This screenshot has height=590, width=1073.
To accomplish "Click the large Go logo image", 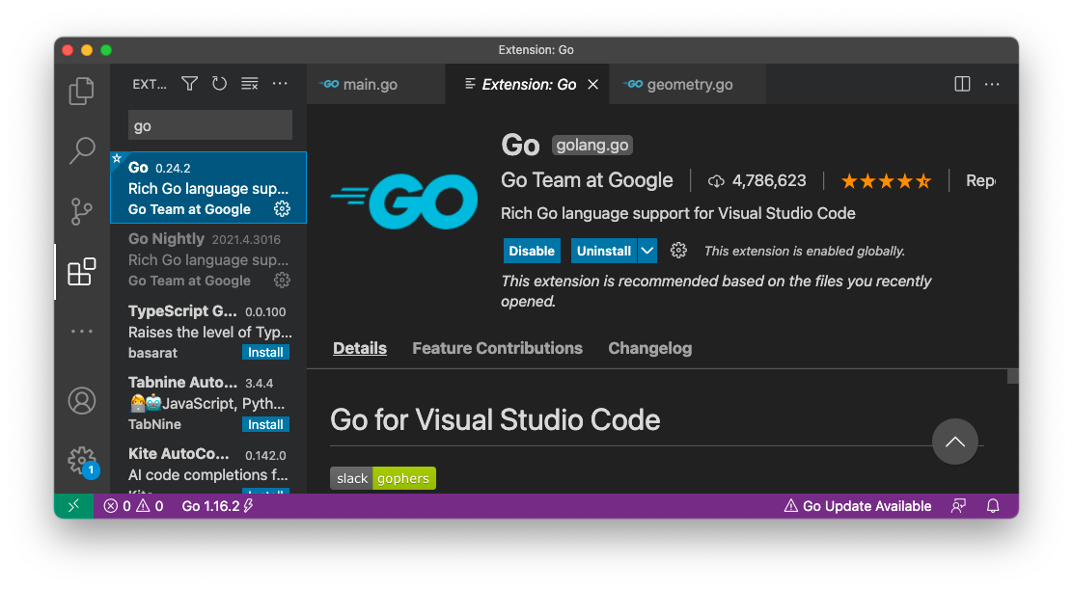I will [404, 201].
